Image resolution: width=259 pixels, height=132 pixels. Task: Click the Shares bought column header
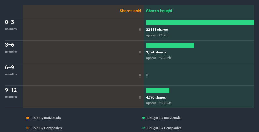(159, 11)
